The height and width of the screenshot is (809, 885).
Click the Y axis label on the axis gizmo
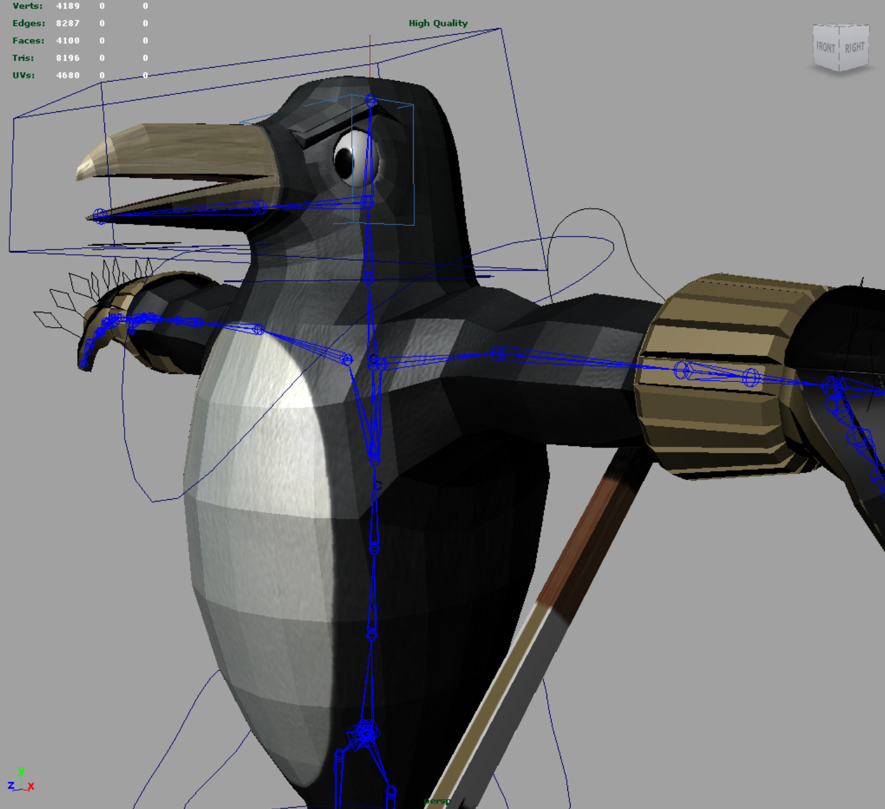point(21,771)
